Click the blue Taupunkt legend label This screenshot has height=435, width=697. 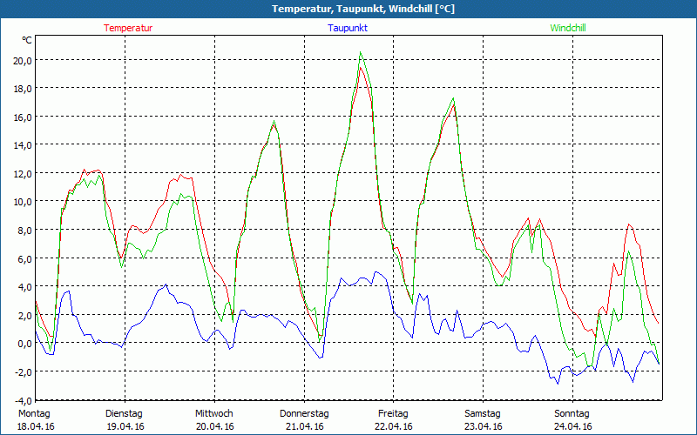coord(348,28)
